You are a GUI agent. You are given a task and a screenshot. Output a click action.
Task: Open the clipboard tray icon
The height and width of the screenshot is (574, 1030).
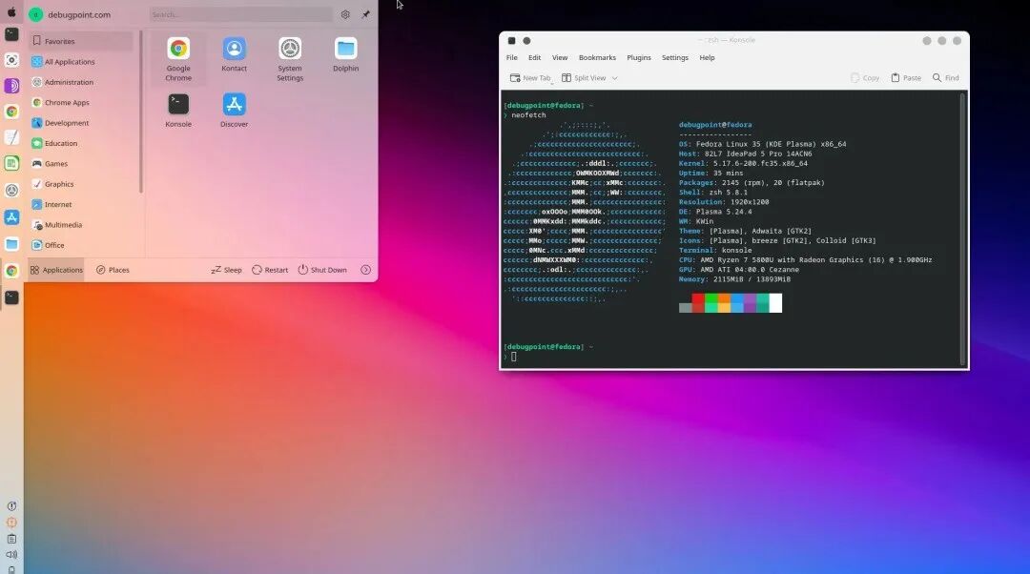click(x=11, y=539)
